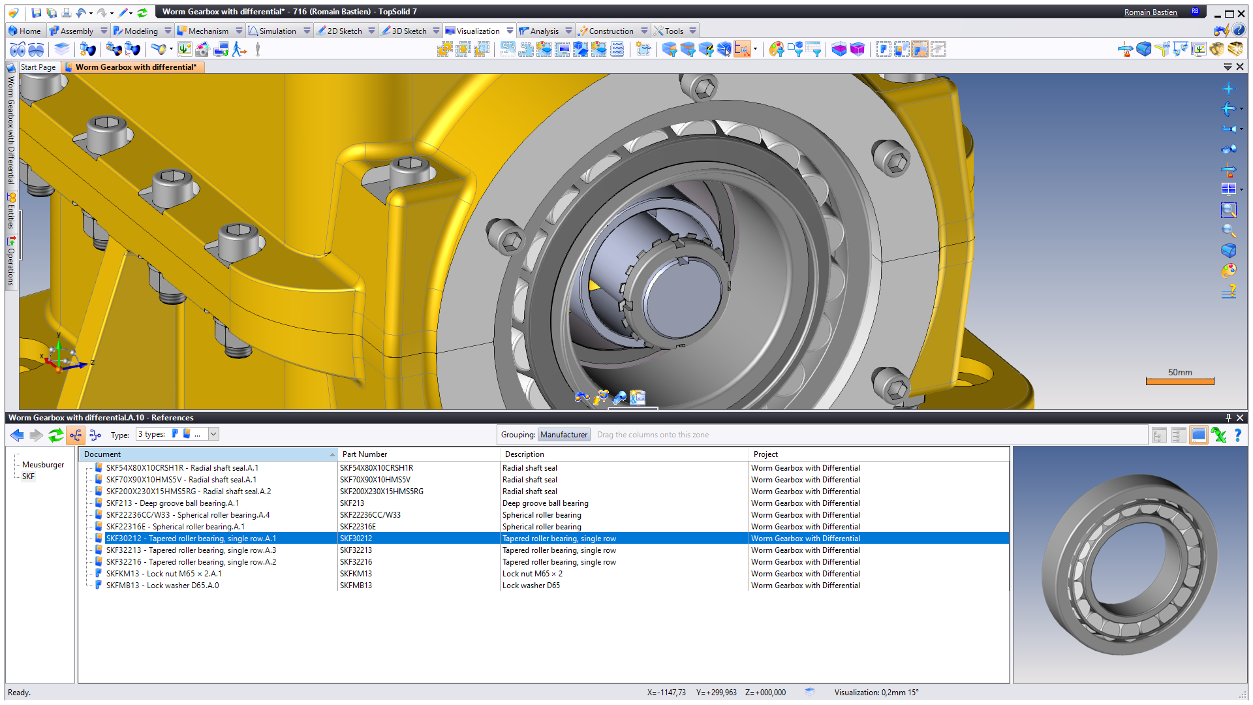
Task: Toggle pin on References panel
Action: point(1228,418)
